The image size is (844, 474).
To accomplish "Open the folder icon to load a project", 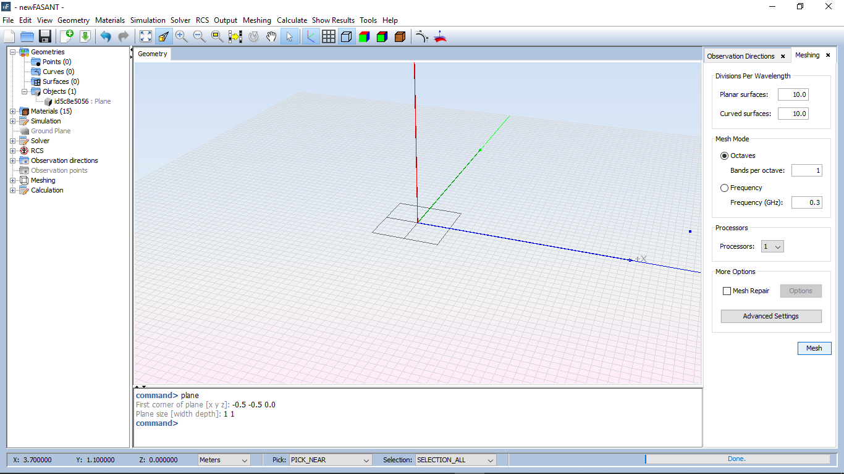I will [27, 36].
